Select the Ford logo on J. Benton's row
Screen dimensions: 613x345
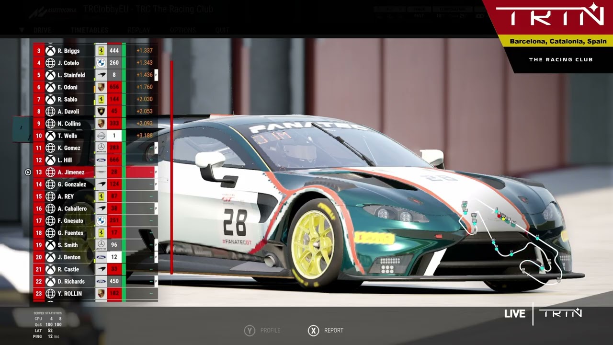pos(101,257)
